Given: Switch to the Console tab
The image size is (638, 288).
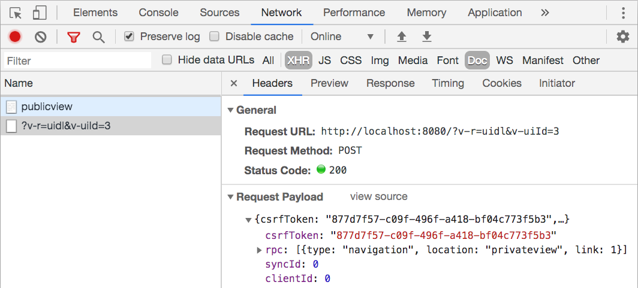Looking at the screenshot, I should click(x=159, y=13).
